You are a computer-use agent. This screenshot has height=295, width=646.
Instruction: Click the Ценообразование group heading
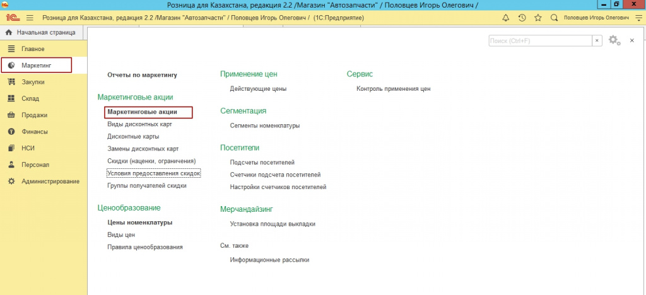coord(129,208)
